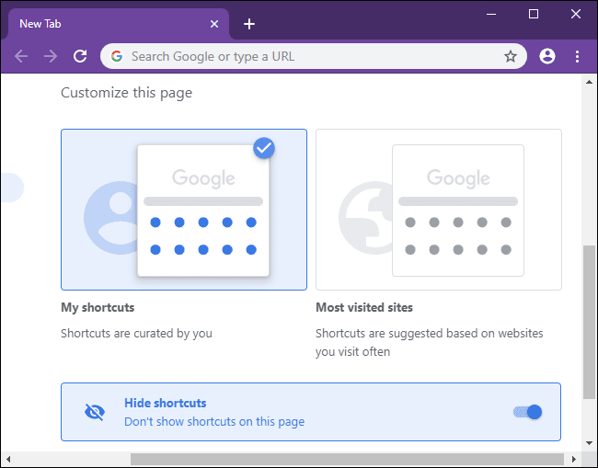The width and height of the screenshot is (598, 468).
Task: Close the New Tab tab
Action: pos(214,24)
